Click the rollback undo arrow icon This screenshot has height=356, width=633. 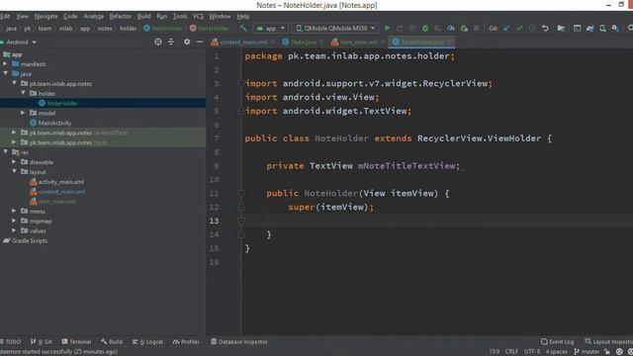[x=545, y=29]
